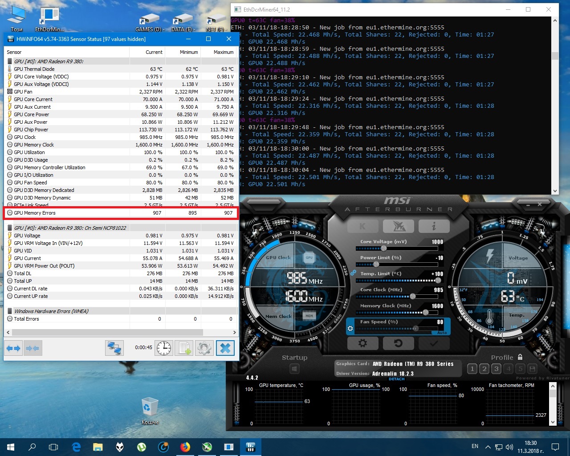The width and height of the screenshot is (570, 456).
Task: Adjust the Power Limit (%) slider
Action: 376,265
